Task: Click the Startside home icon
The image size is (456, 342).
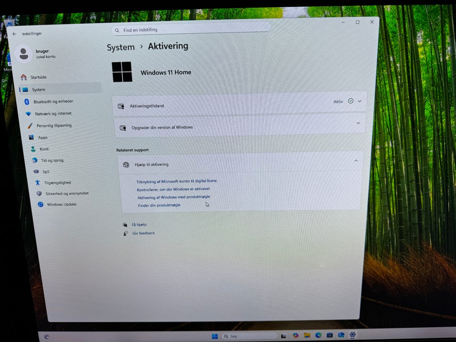Action: pyautogui.click(x=24, y=77)
